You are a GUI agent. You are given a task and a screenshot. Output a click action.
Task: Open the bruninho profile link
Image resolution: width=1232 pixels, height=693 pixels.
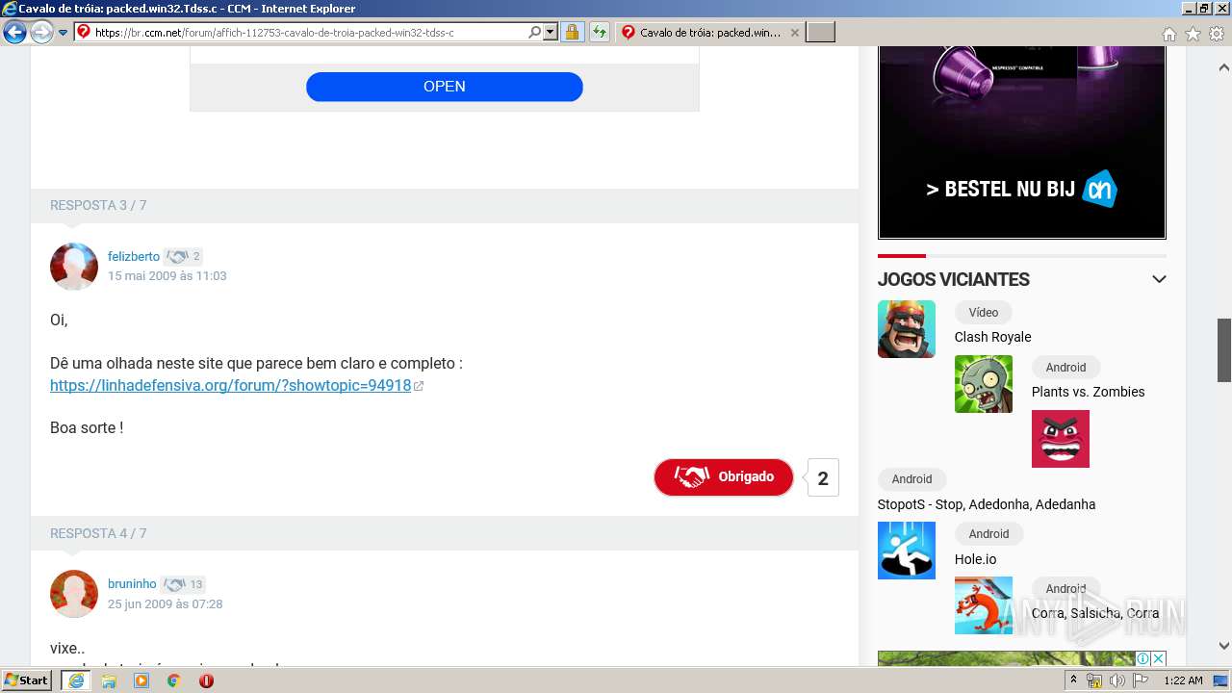(132, 584)
